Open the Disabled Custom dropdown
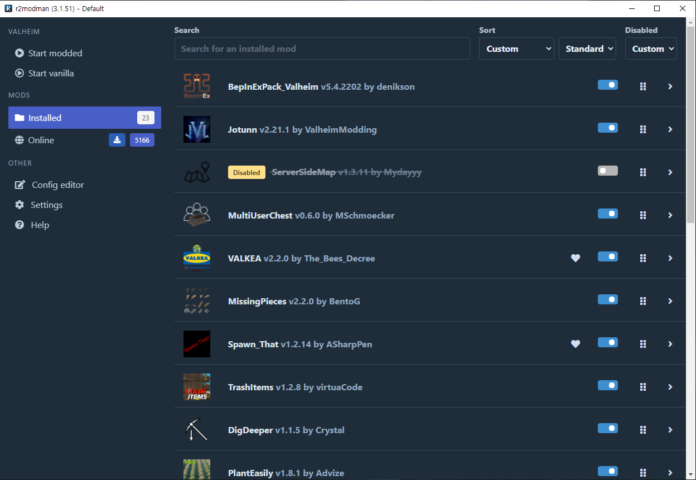The height and width of the screenshot is (480, 696). tap(651, 49)
